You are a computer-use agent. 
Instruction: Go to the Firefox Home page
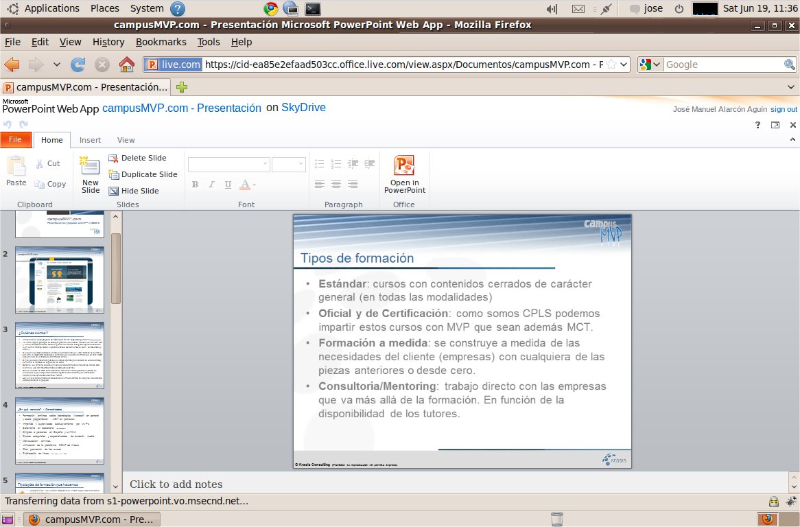(x=126, y=65)
